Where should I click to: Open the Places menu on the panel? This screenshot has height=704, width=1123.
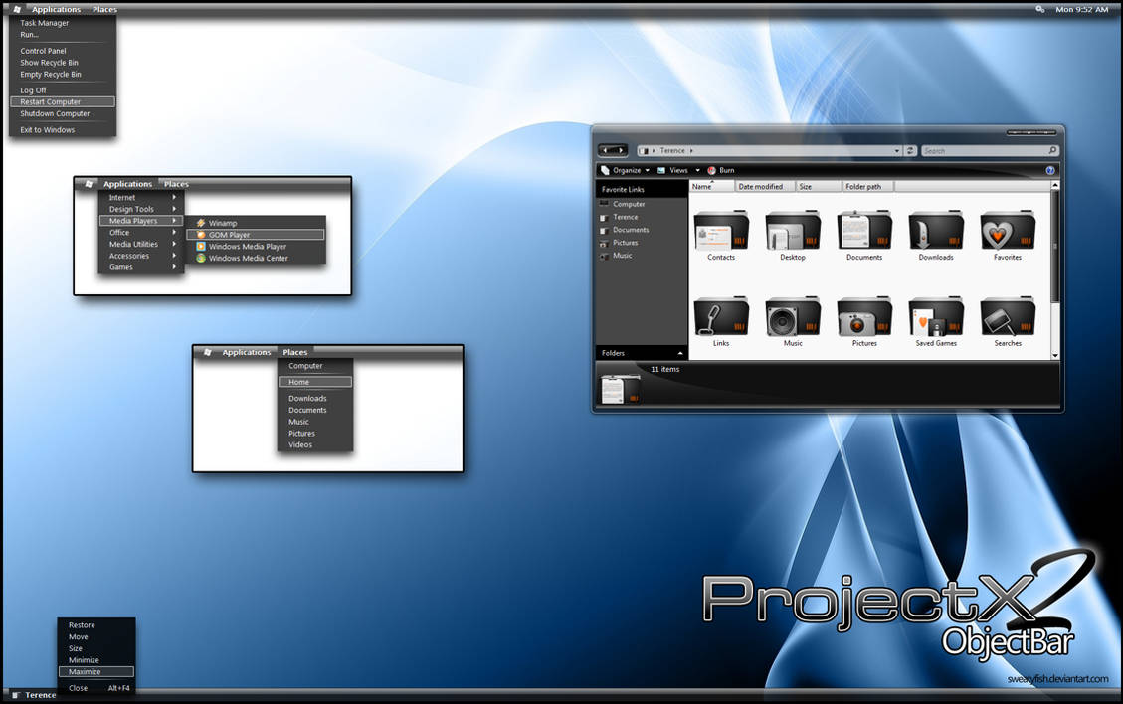294,351
